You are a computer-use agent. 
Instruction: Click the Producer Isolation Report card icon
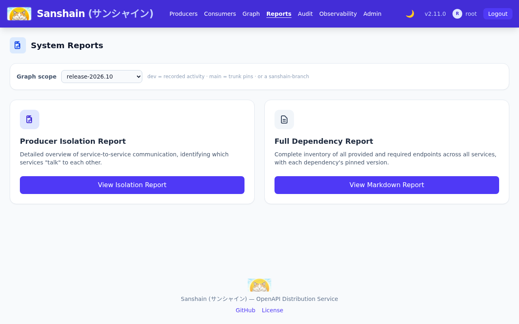pos(30,119)
